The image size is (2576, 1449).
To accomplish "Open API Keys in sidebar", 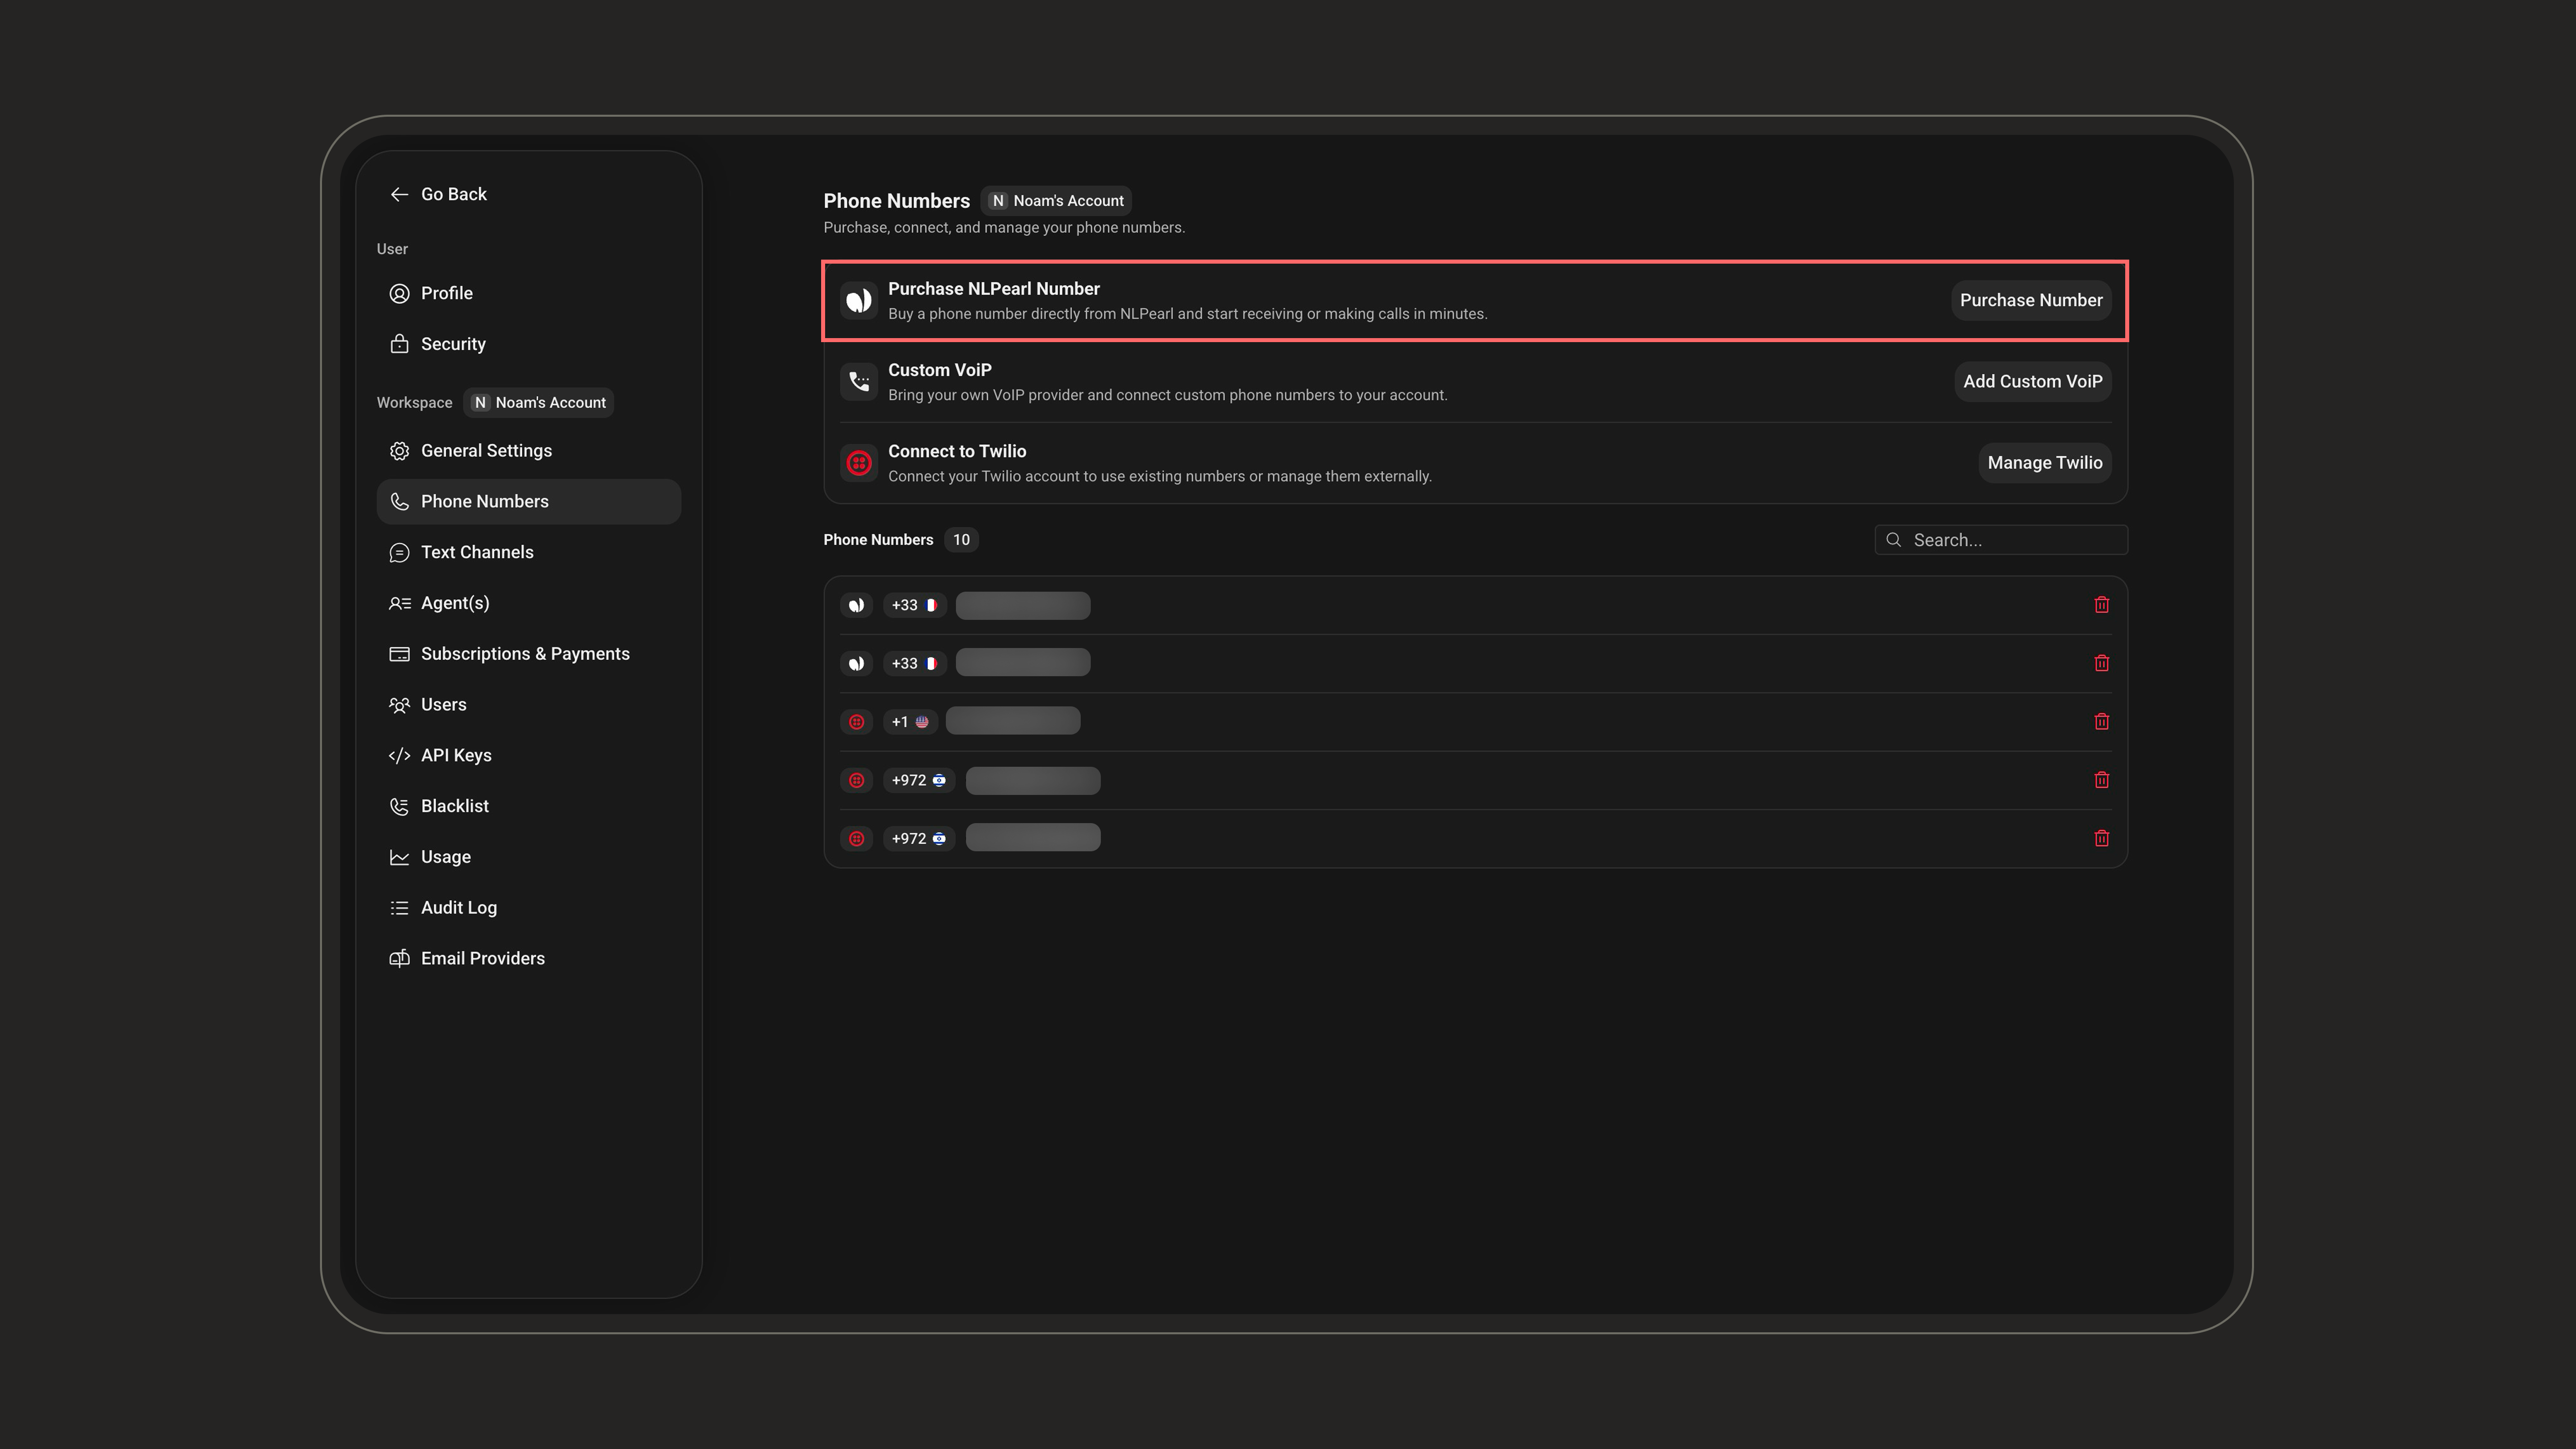I will click(528, 755).
